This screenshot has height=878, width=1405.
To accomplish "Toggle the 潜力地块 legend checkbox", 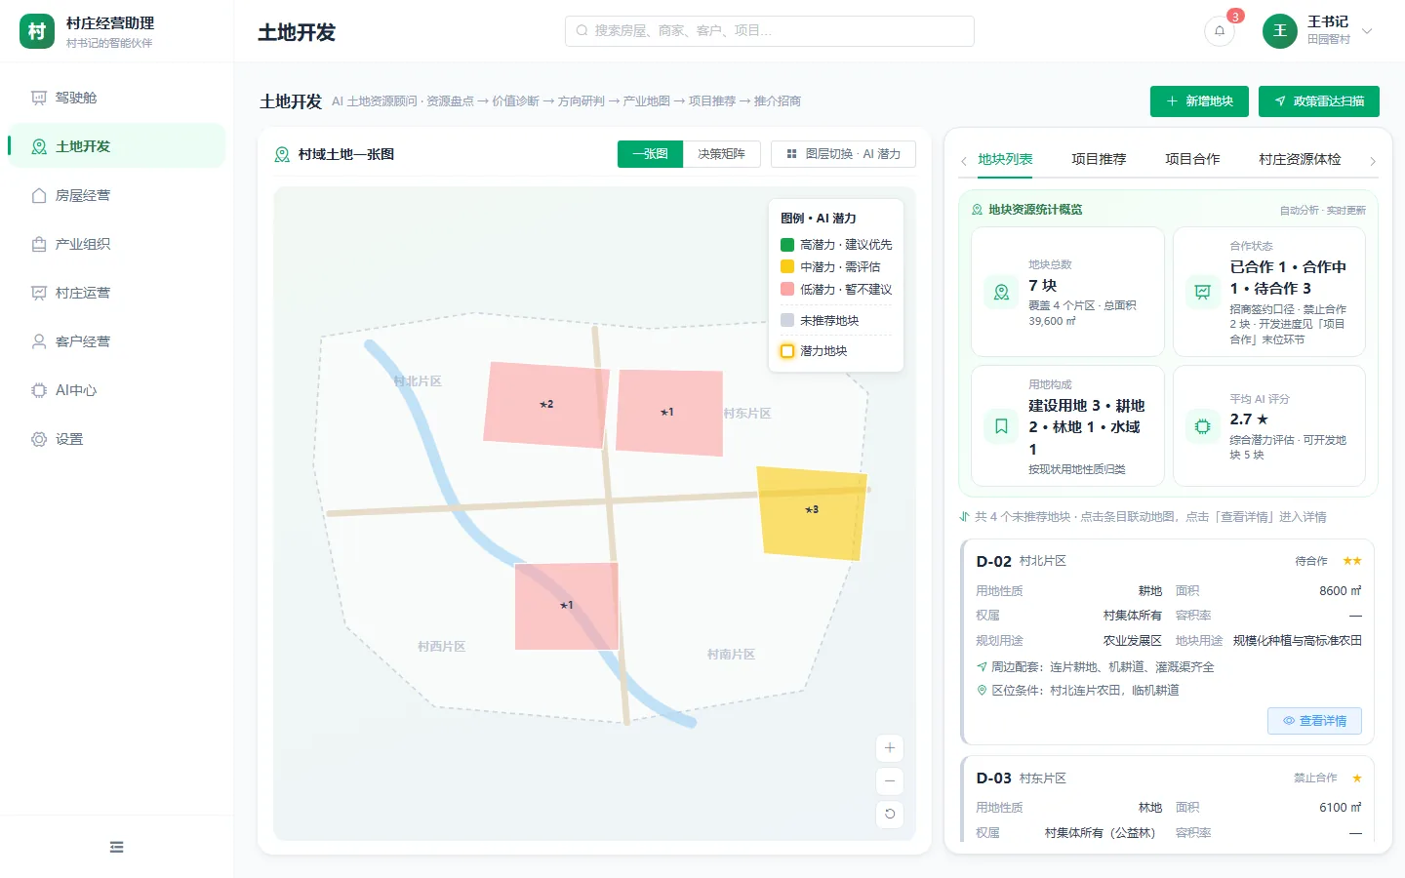I will click(x=787, y=351).
